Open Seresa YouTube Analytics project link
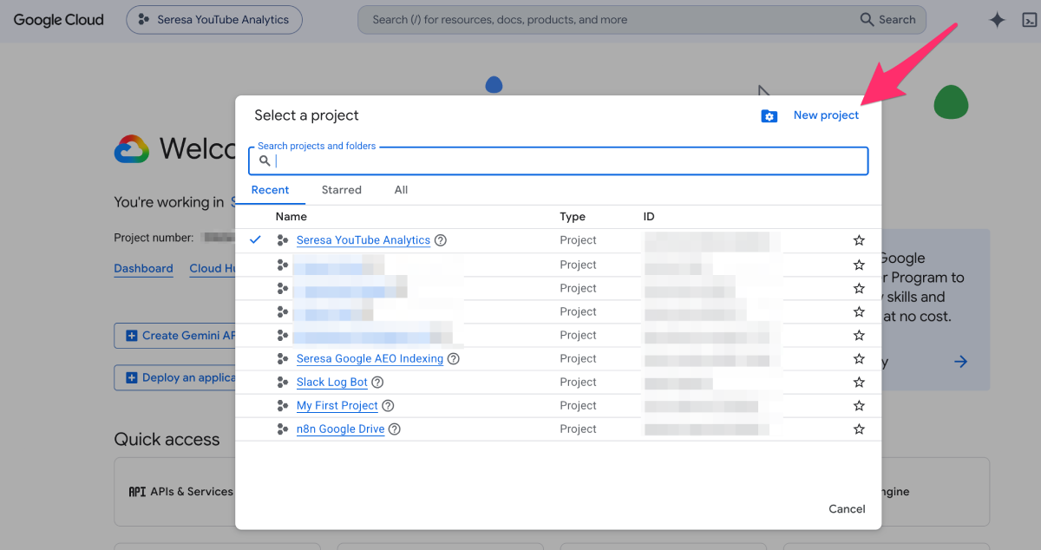The width and height of the screenshot is (1041, 550). point(363,240)
